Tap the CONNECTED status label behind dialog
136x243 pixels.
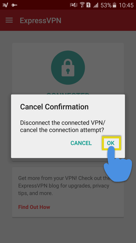point(68,94)
